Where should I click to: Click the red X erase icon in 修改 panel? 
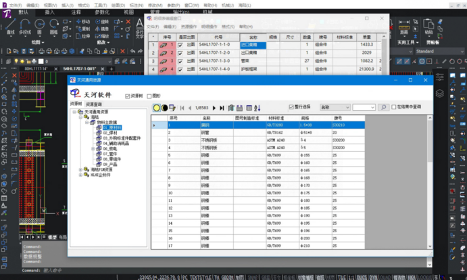pyautogui.click(x=128, y=22)
